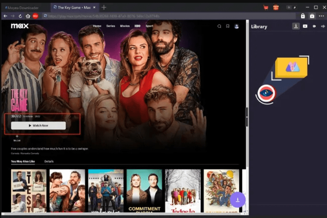
Task: Open the second recommended movie thumbnail
Action: tap(67, 191)
